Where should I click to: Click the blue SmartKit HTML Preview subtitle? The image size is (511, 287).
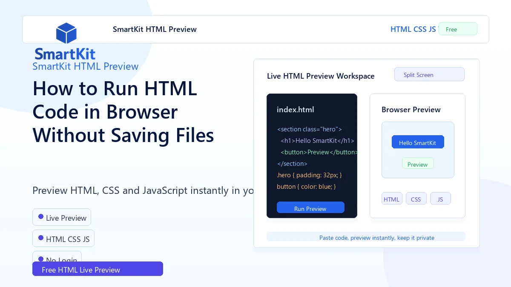click(86, 66)
